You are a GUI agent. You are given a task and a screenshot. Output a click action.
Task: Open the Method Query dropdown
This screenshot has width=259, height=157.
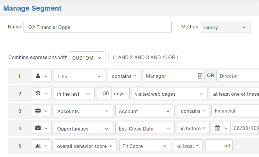(225, 27)
